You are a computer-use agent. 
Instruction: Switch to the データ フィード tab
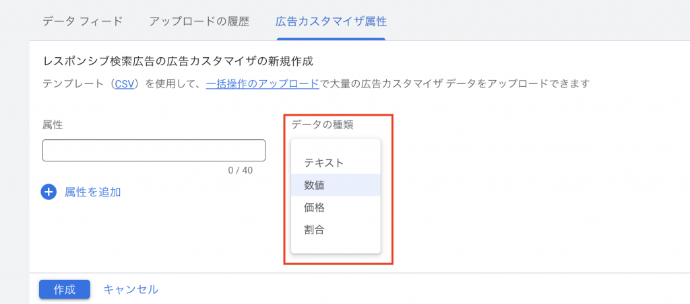pyautogui.click(x=82, y=21)
